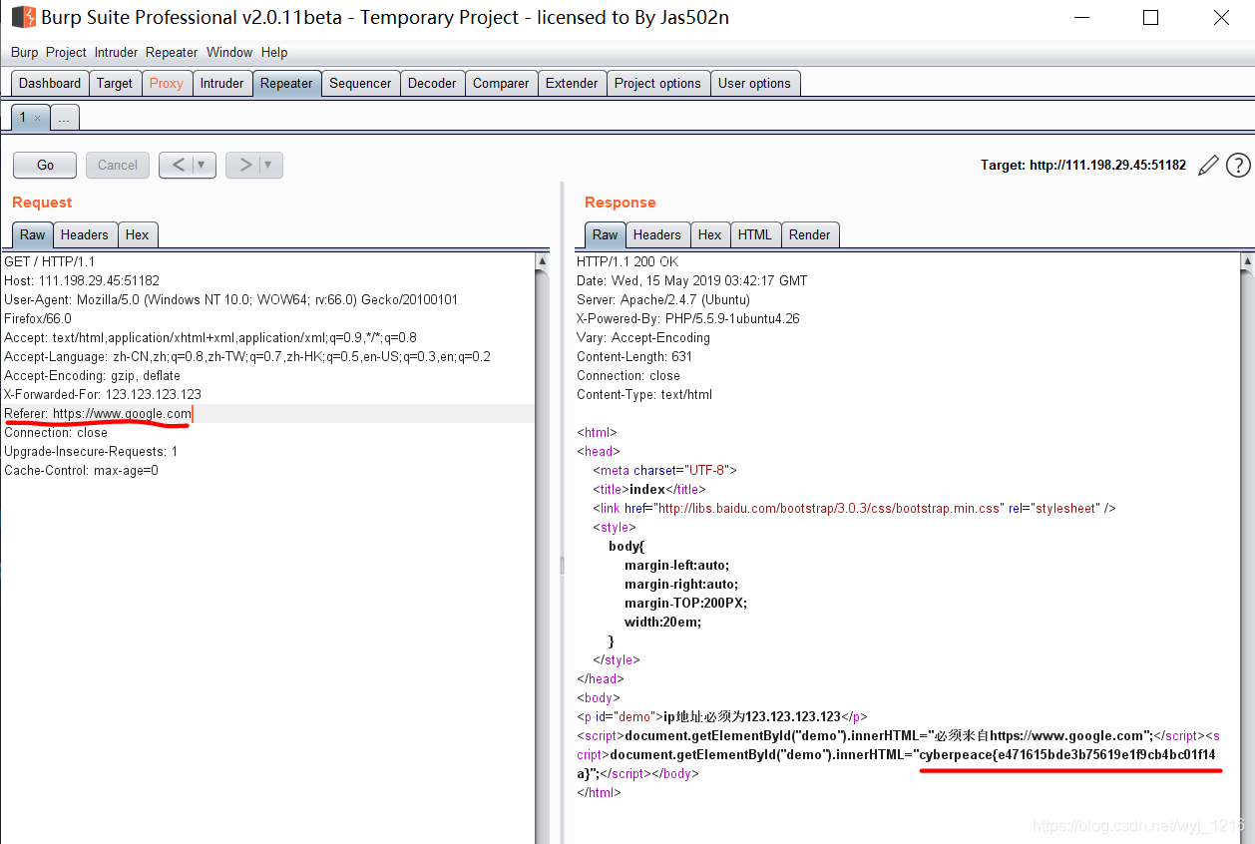Image resolution: width=1255 pixels, height=844 pixels.
Task: Open the back history dropdown arrow
Action: 203,165
